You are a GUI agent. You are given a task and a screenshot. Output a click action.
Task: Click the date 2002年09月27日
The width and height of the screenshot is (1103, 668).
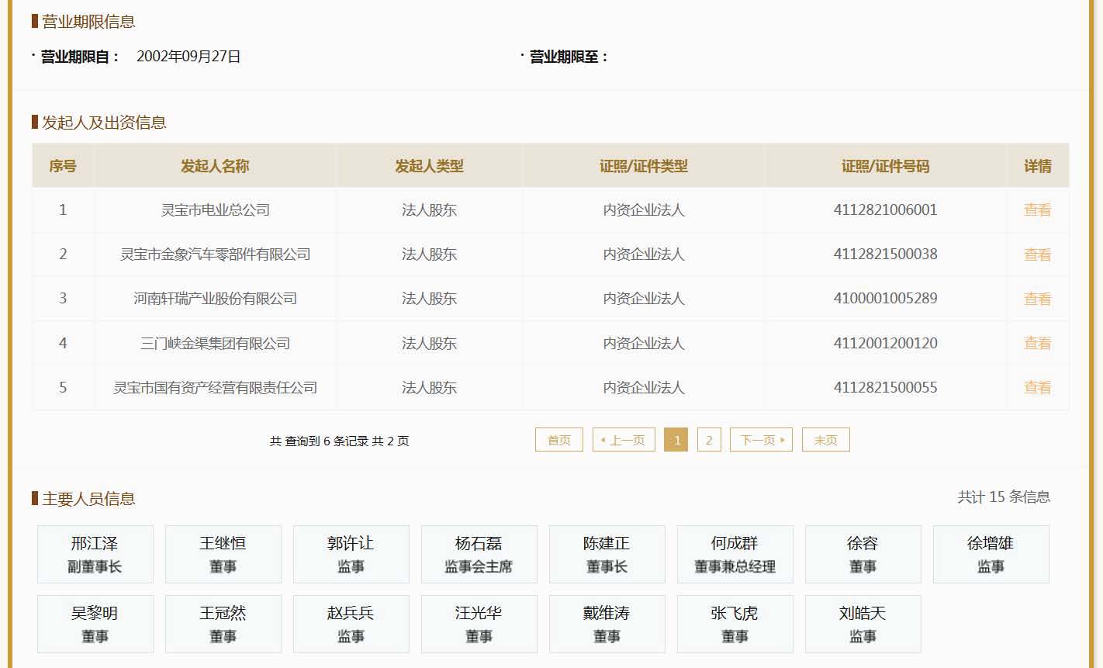coord(188,57)
